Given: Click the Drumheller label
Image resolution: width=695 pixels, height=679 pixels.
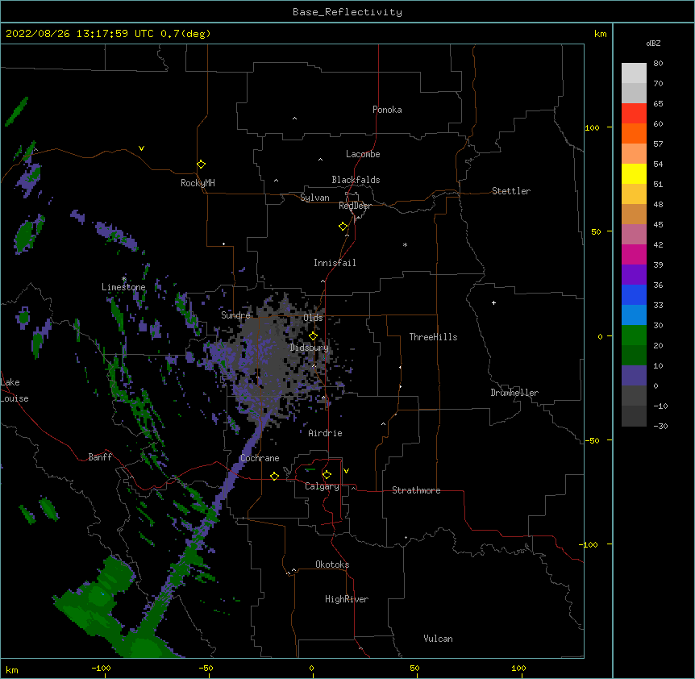Looking at the screenshot, I should coord(514,393).
